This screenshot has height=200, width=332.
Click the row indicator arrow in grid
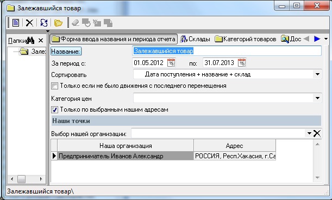click(x=54, y=156)
